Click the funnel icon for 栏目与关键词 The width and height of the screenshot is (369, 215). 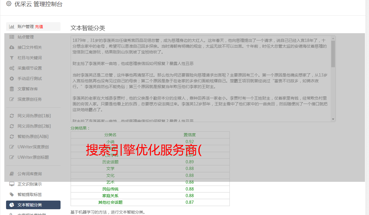point(12,58)
